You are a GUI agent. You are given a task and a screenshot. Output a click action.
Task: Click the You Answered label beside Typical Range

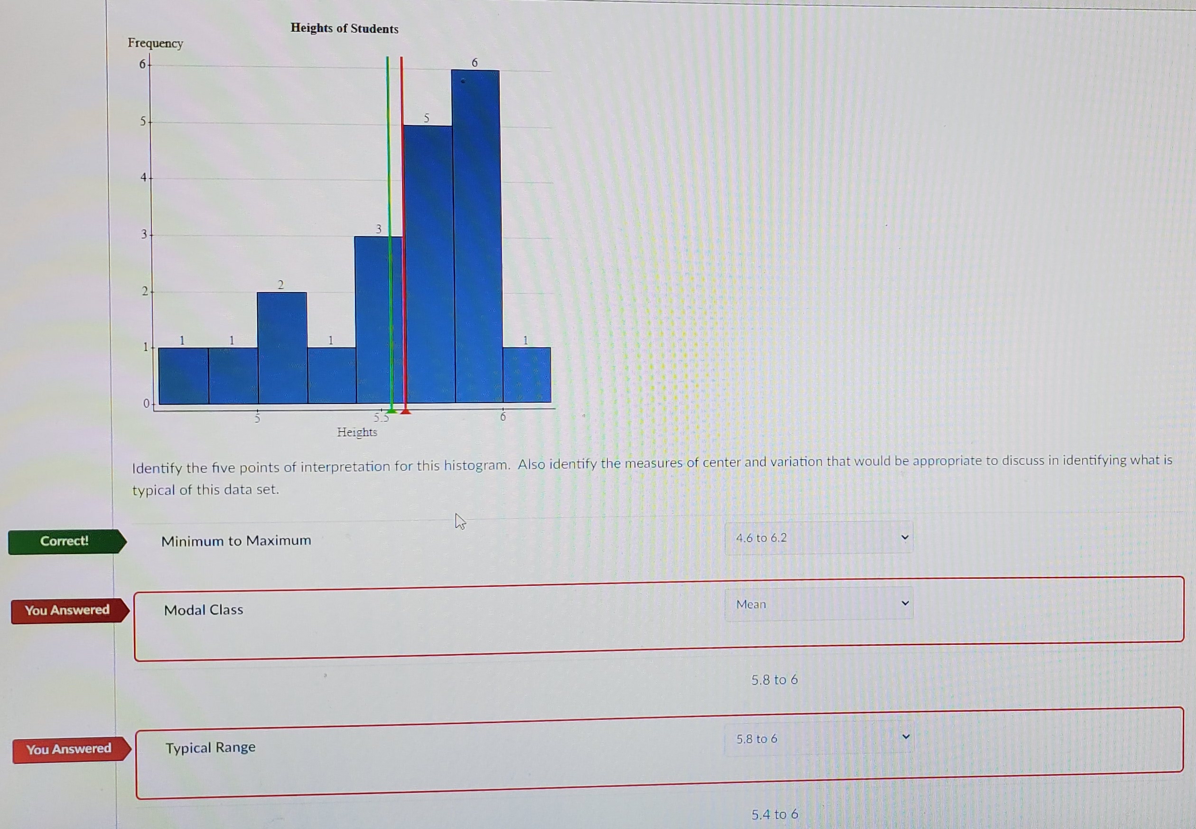[70, 749]
